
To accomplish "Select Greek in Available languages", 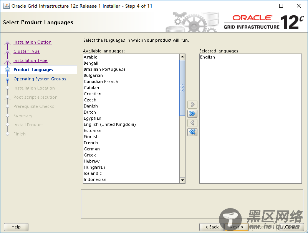I will [x=131, y=155].
